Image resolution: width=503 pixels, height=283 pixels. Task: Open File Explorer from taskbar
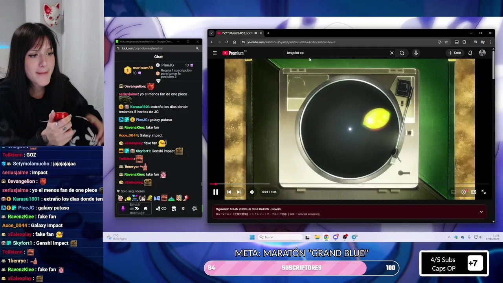(317, 237)
